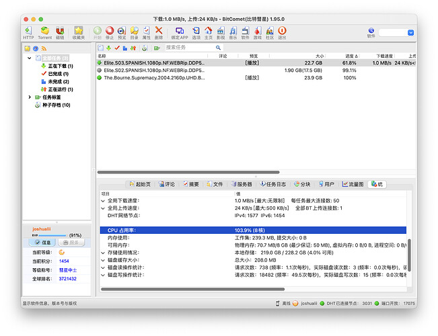This screenshot has height=336, width=438.
Task: Click the search magnifier in task search box
Action: pos(218,48)
